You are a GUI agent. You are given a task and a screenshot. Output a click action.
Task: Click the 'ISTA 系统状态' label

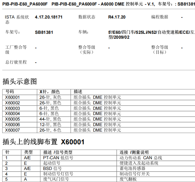(17, 19)
